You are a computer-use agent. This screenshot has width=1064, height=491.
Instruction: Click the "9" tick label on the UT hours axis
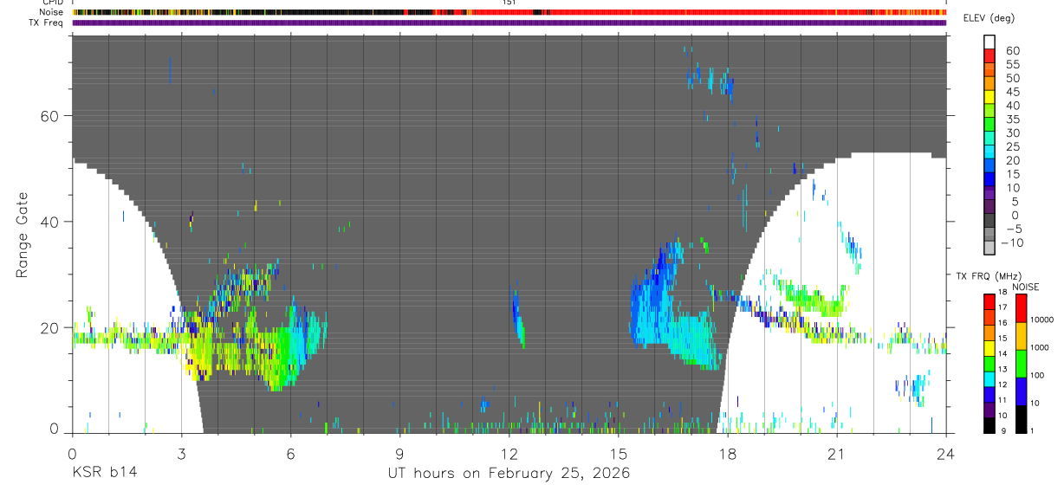click(x=399, y=454)
